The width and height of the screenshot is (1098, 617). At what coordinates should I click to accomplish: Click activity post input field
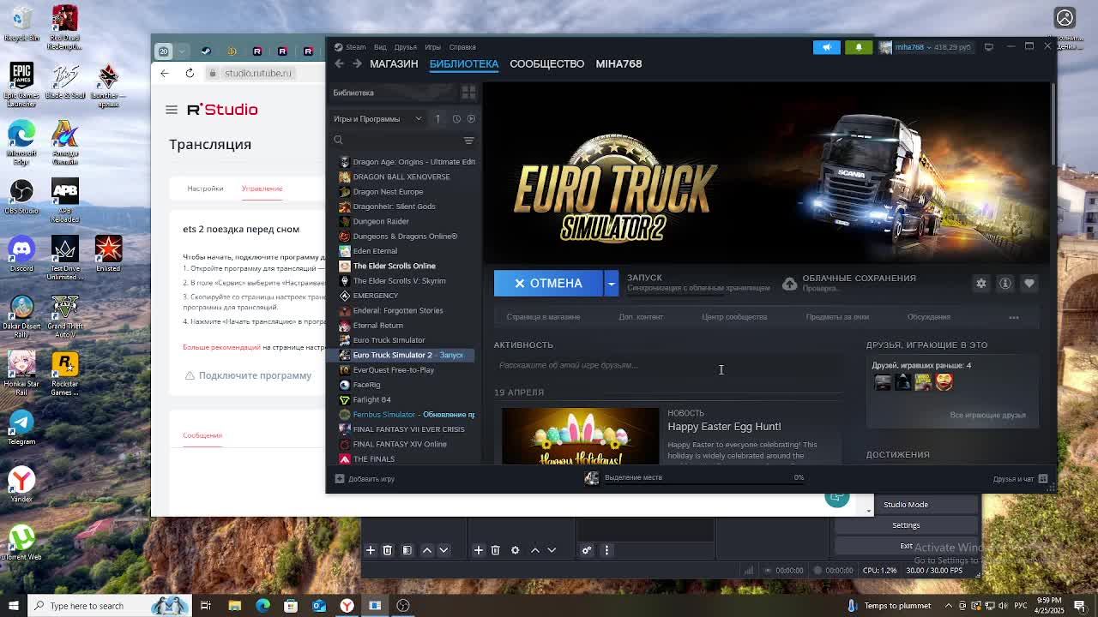(667, 366)
